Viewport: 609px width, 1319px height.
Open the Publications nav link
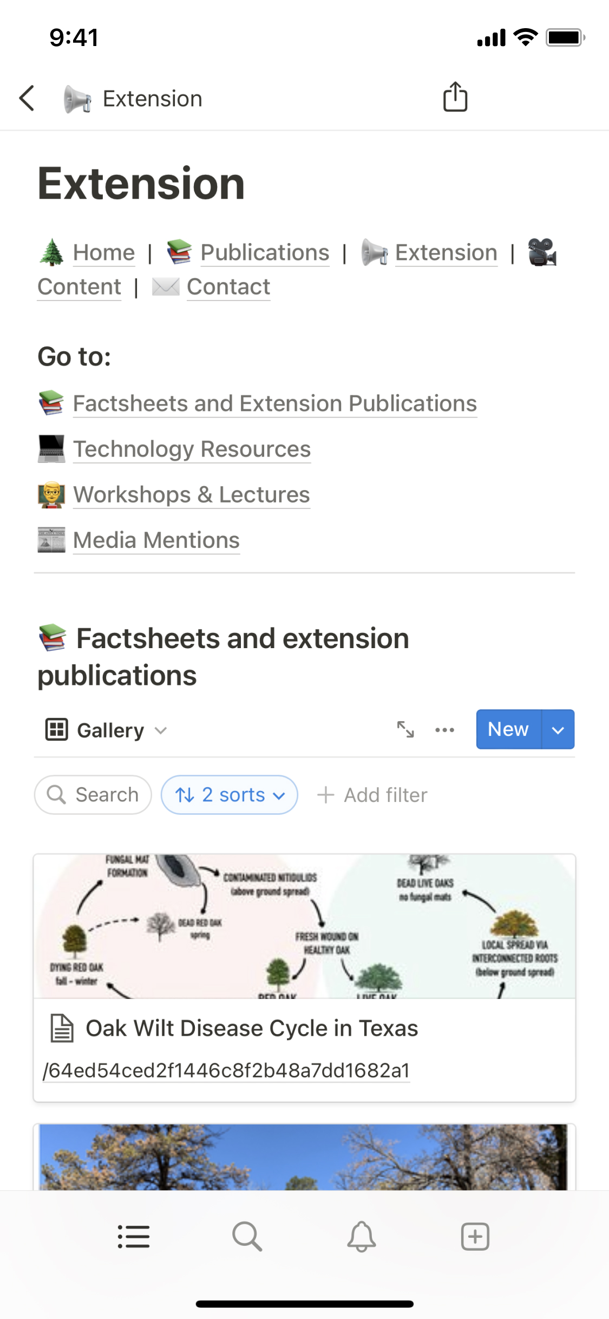point(265,253)
